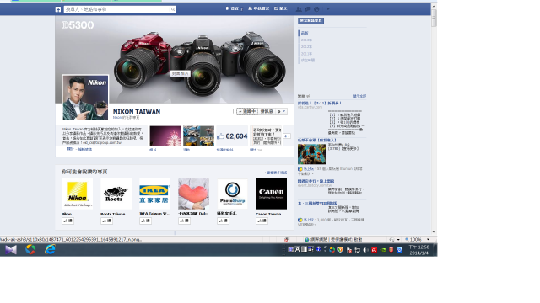540x303 pixels.
Task: Open the account dropdown arrow in top bar
Action: [x=328, y=9]
